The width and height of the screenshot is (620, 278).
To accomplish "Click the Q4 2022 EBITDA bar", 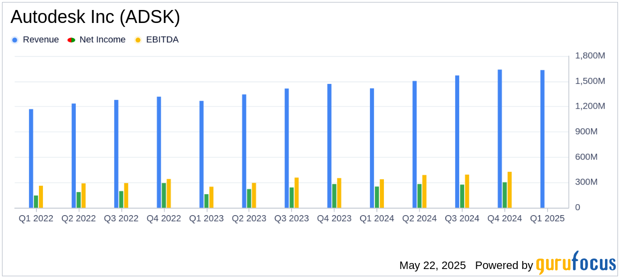I will 169,194.
